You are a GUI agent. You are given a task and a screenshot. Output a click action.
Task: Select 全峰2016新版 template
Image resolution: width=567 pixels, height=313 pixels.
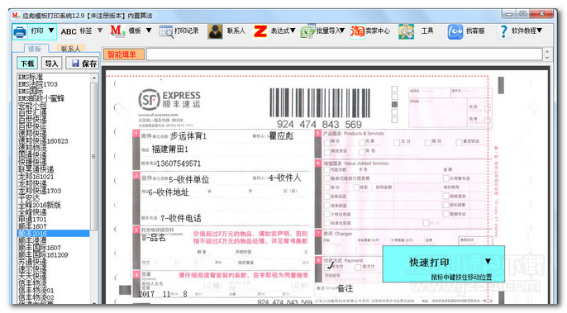coord(40,205)
